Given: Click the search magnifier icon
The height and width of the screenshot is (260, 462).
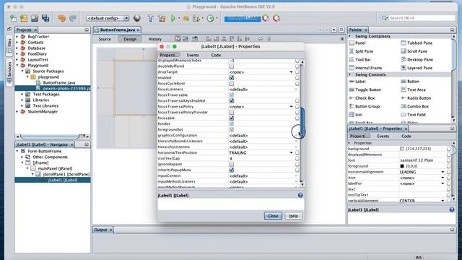Looking at the screenshot, I should (384, 18).
